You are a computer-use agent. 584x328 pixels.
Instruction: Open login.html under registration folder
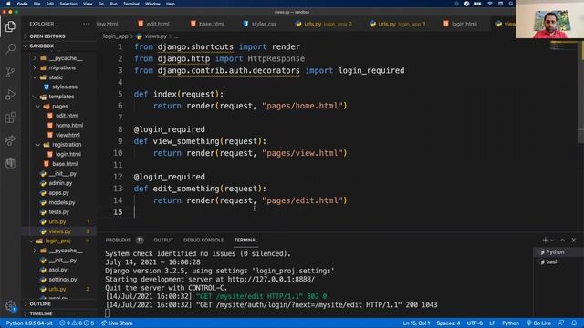[x=68, y=154]
